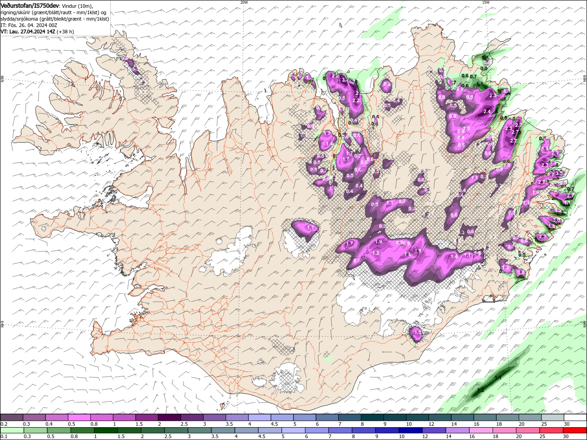
Task: Pick the deep blue swatch starting at 10
Action: coord(410,430)
